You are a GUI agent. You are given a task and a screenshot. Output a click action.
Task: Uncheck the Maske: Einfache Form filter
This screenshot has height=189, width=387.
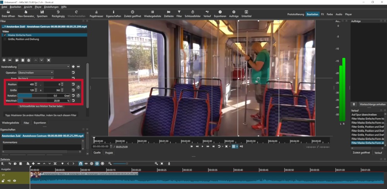pos(5,35)
